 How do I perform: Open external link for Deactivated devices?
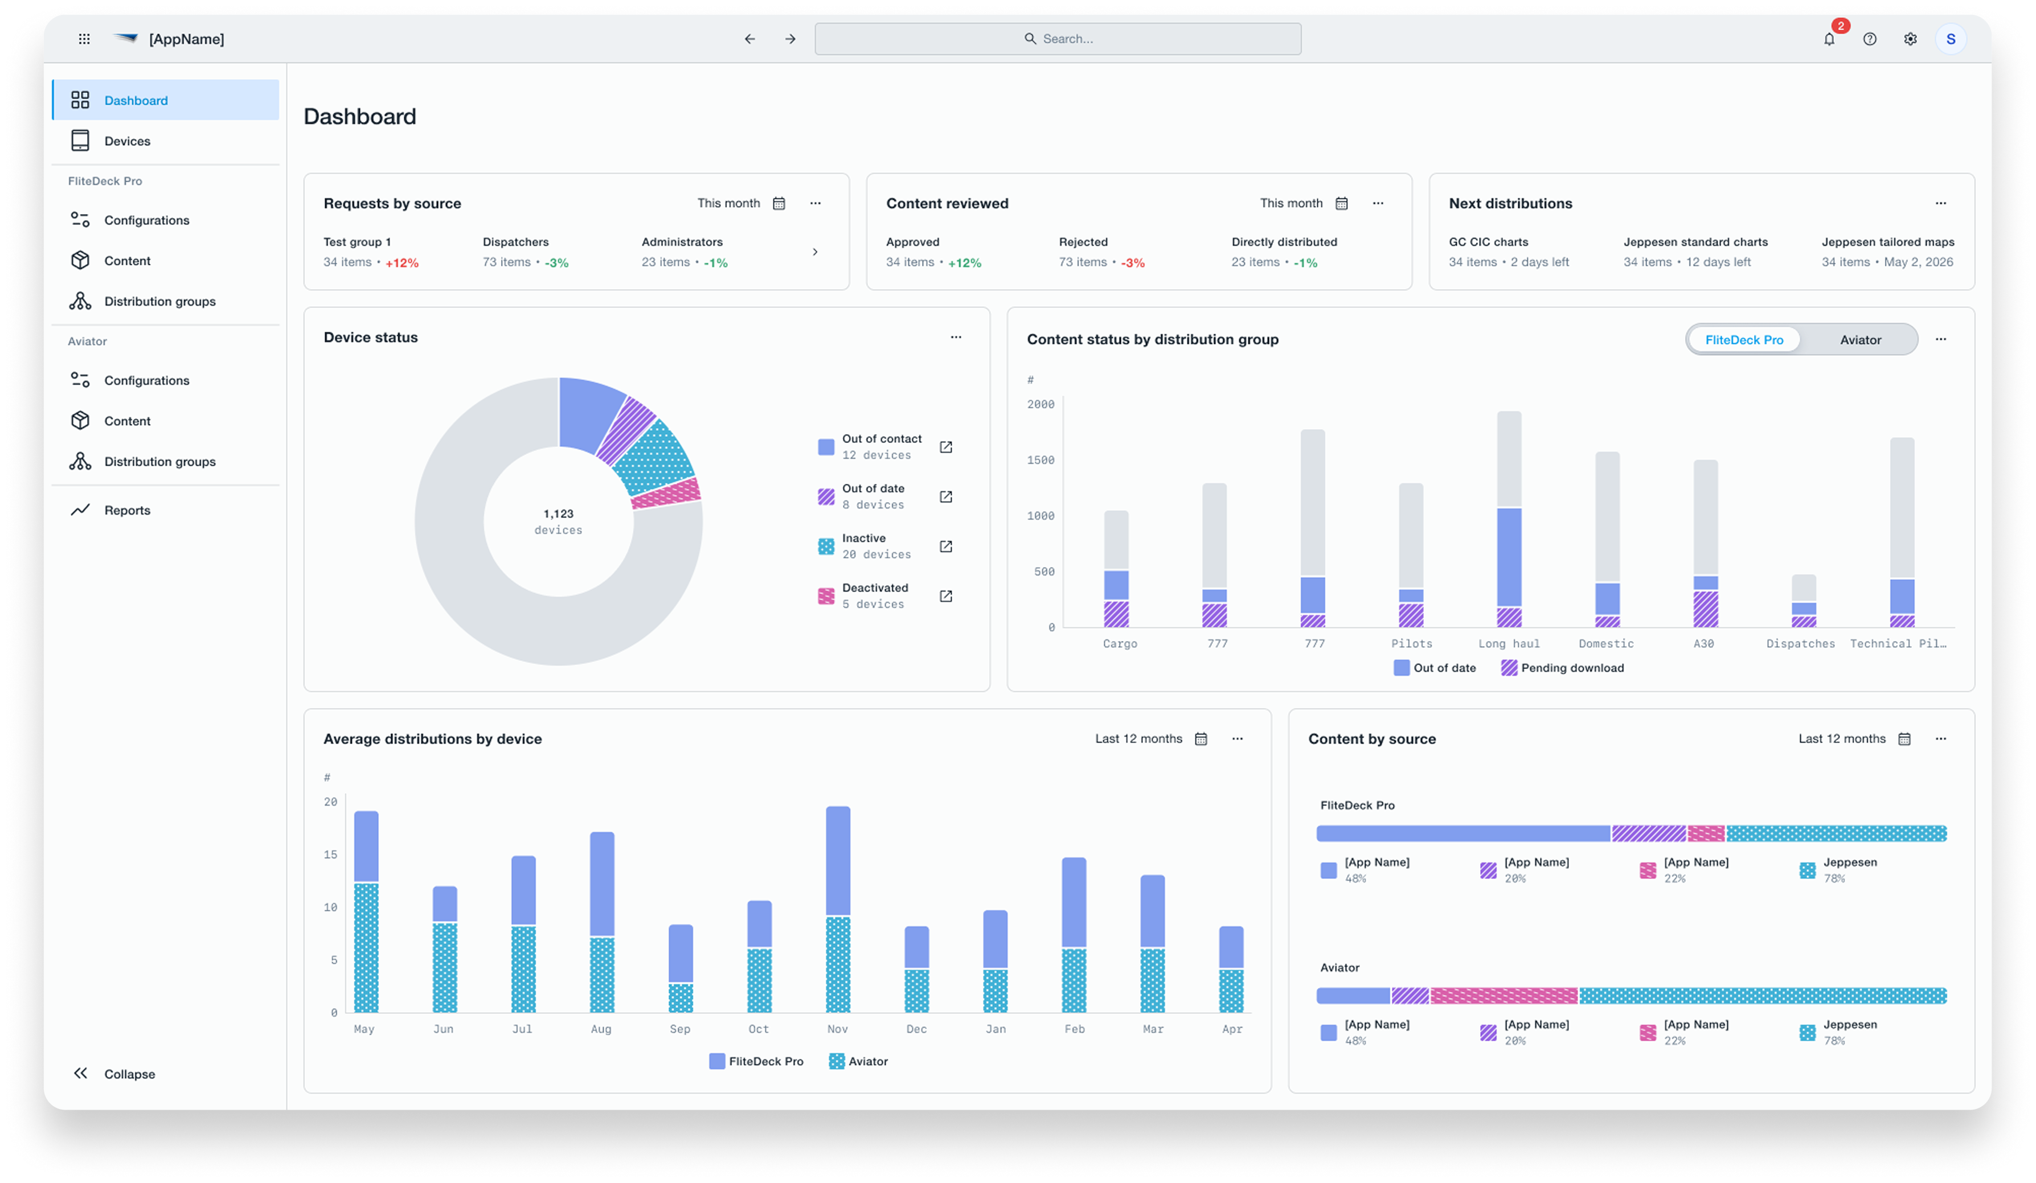coord(945,595)
